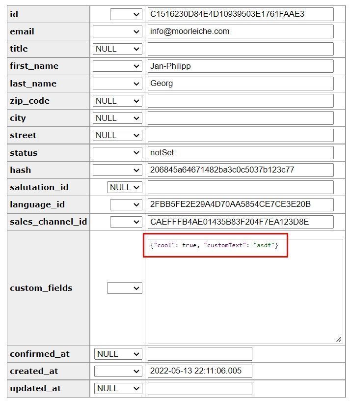This screenshot has height=402, width=351.
Task: Select the empty city input field
Action: (240, 118)
